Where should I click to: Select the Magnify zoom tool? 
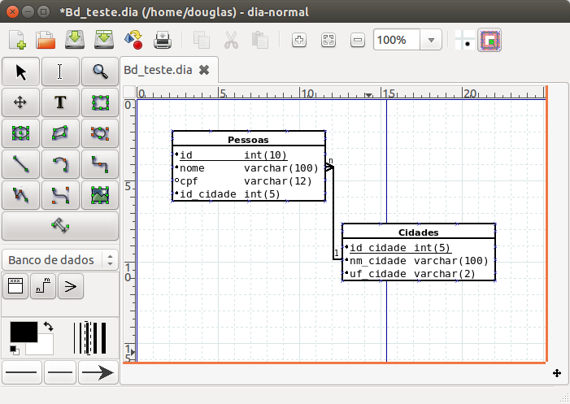100,72
